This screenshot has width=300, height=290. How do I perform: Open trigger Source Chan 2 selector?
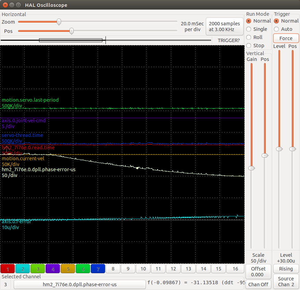coord(286,281)
